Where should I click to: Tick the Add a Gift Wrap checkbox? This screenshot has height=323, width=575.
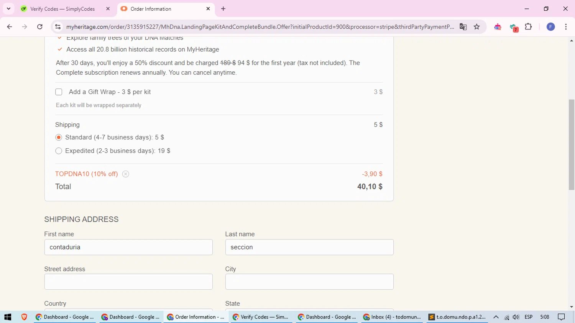pos(59,92)
